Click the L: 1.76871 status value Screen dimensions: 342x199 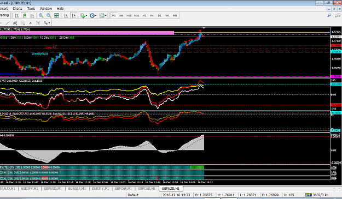tap(248, 195)
